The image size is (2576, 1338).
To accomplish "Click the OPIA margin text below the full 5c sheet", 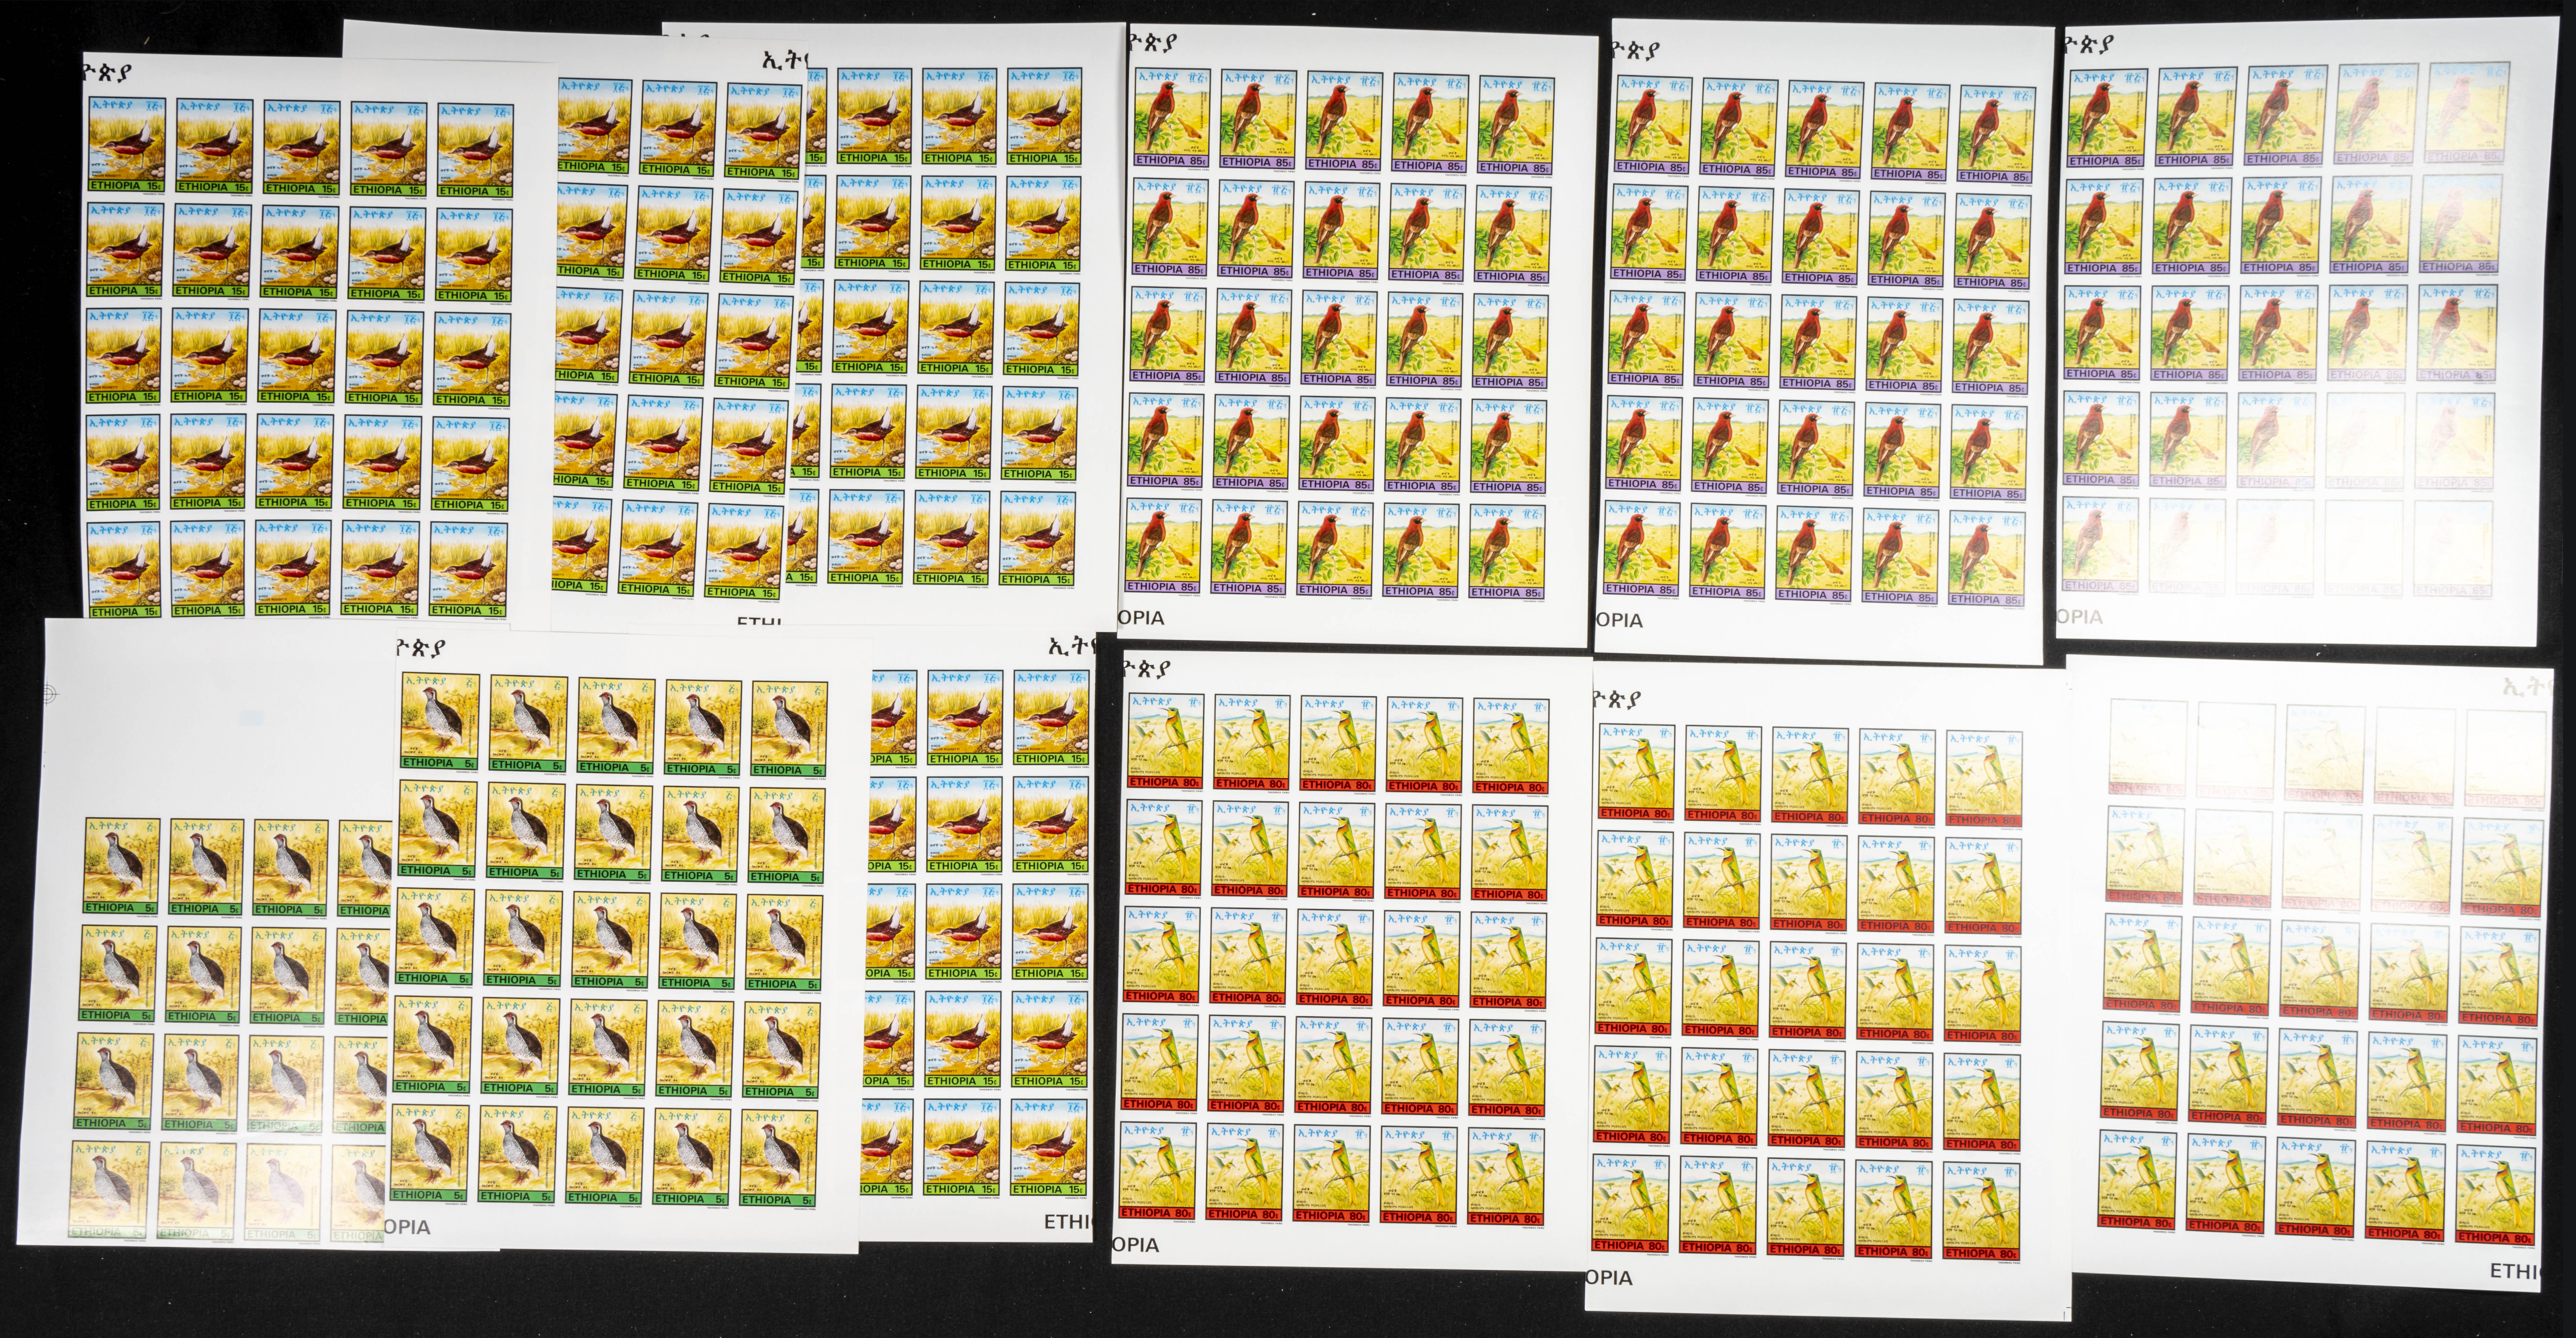I will pyautogui.click(x=408, y=1227).
